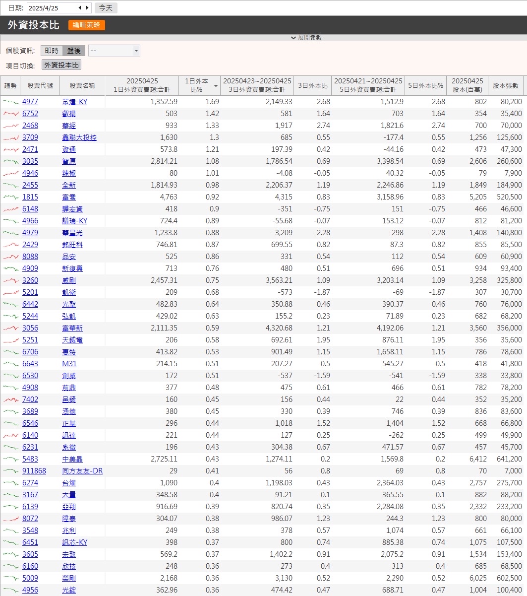The image size is (527, 596).
Task: Open stock name link 鑫聯大投控
Action: tap(79, 137)
